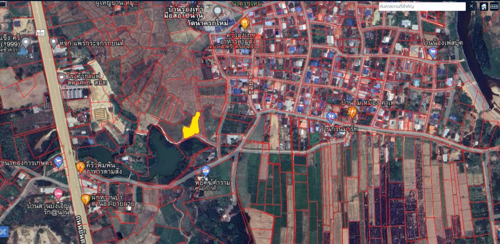Click the route 101 highway shield
500x244 pixels.
(x=40, y=33)
